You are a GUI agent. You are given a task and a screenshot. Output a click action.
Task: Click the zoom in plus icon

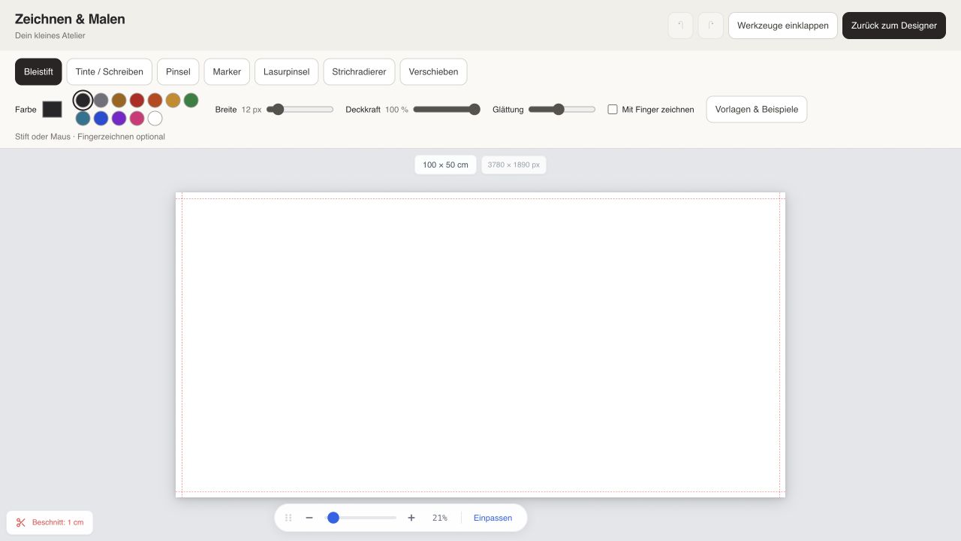411,518
